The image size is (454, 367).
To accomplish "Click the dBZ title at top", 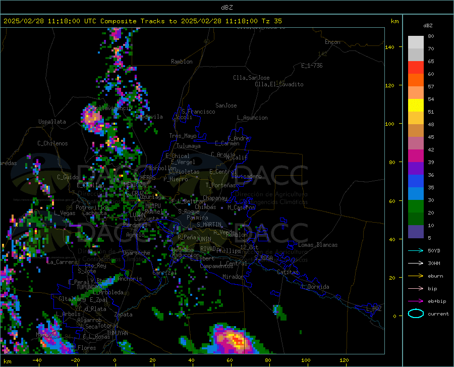I will [x=226, y=8].
